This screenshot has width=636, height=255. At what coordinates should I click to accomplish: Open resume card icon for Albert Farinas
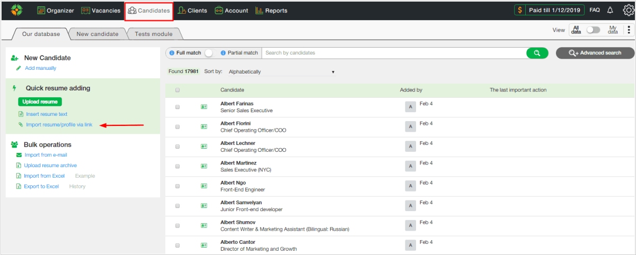tap(204, 107)
